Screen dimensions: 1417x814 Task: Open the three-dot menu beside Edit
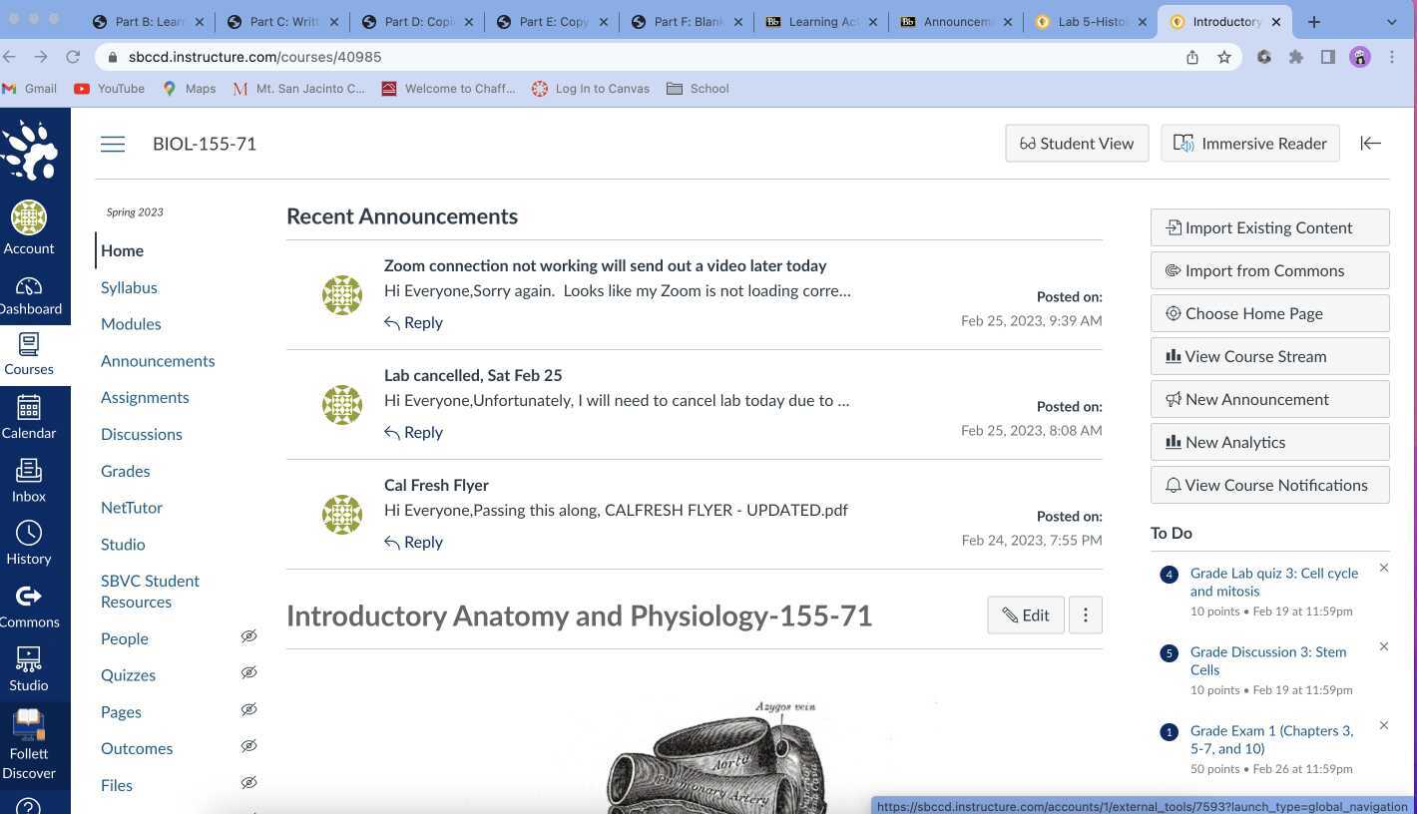[1085, 615]
